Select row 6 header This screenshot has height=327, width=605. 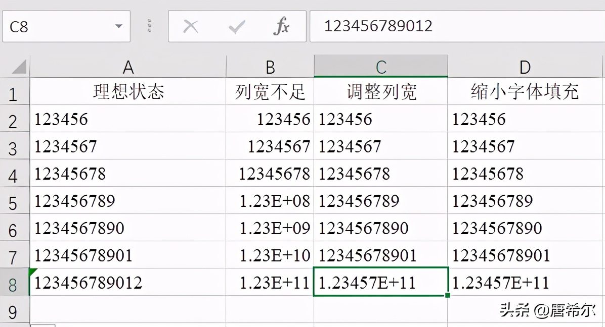[x=15, y=228]
